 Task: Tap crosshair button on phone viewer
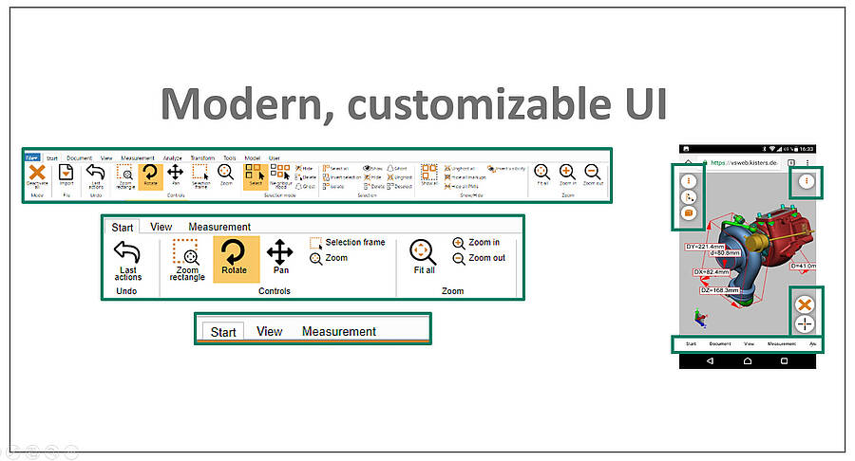[805, 324]
